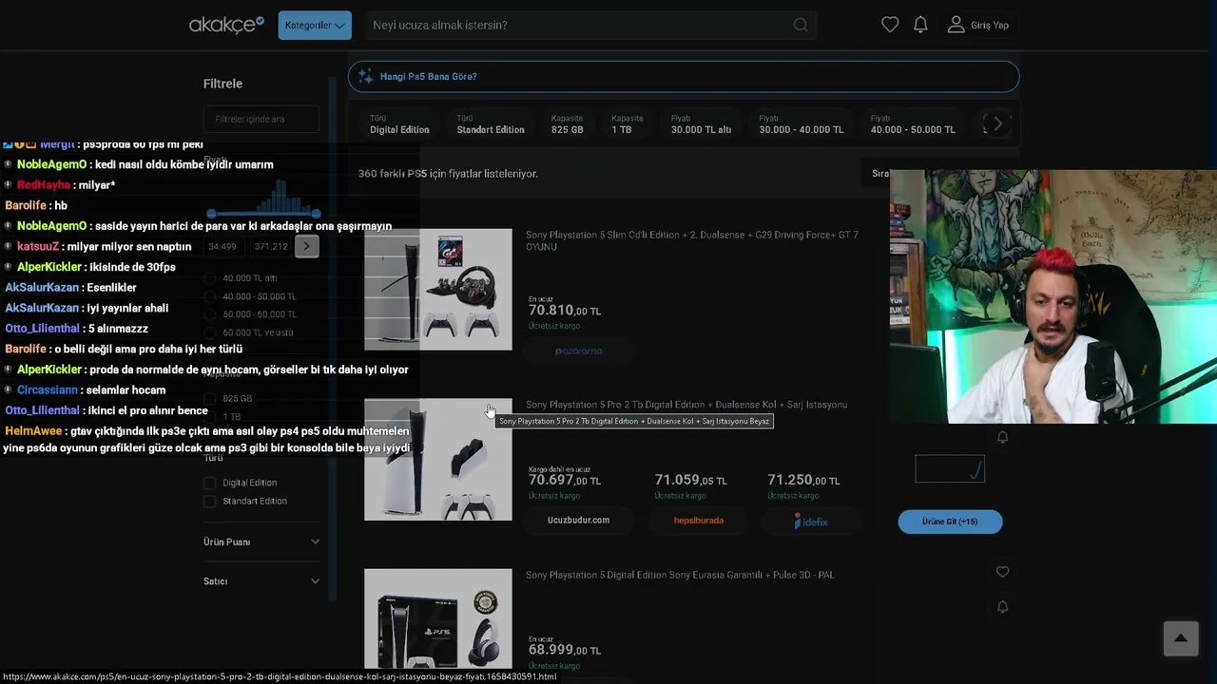Click the pazarama seller button
This screenshot has width=1217, height=684.
[578, 351]
